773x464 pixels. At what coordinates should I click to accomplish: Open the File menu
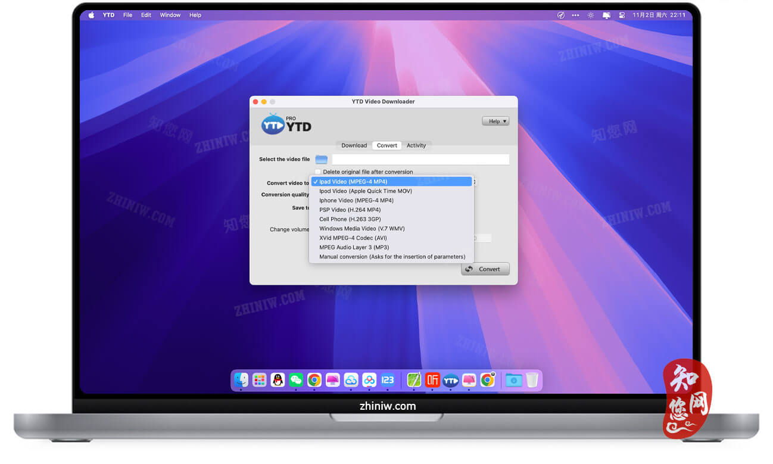(127, 15)
